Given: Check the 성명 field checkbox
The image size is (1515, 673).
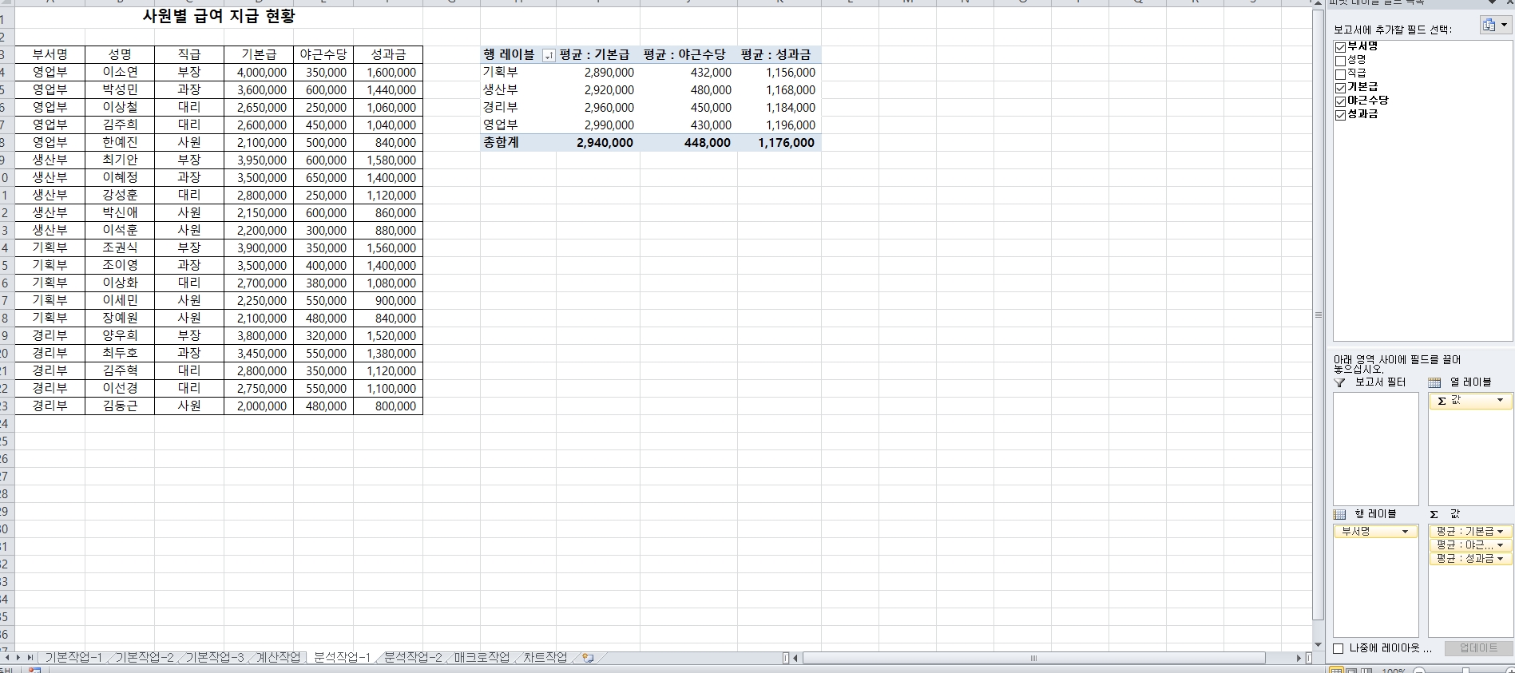Looking at the screenshot, I should coord(1340,61).
